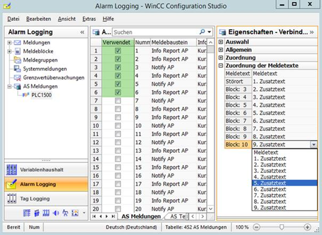Click the Meldebaustein column header
The image size is (322, 235).
[x=173, y=42]
